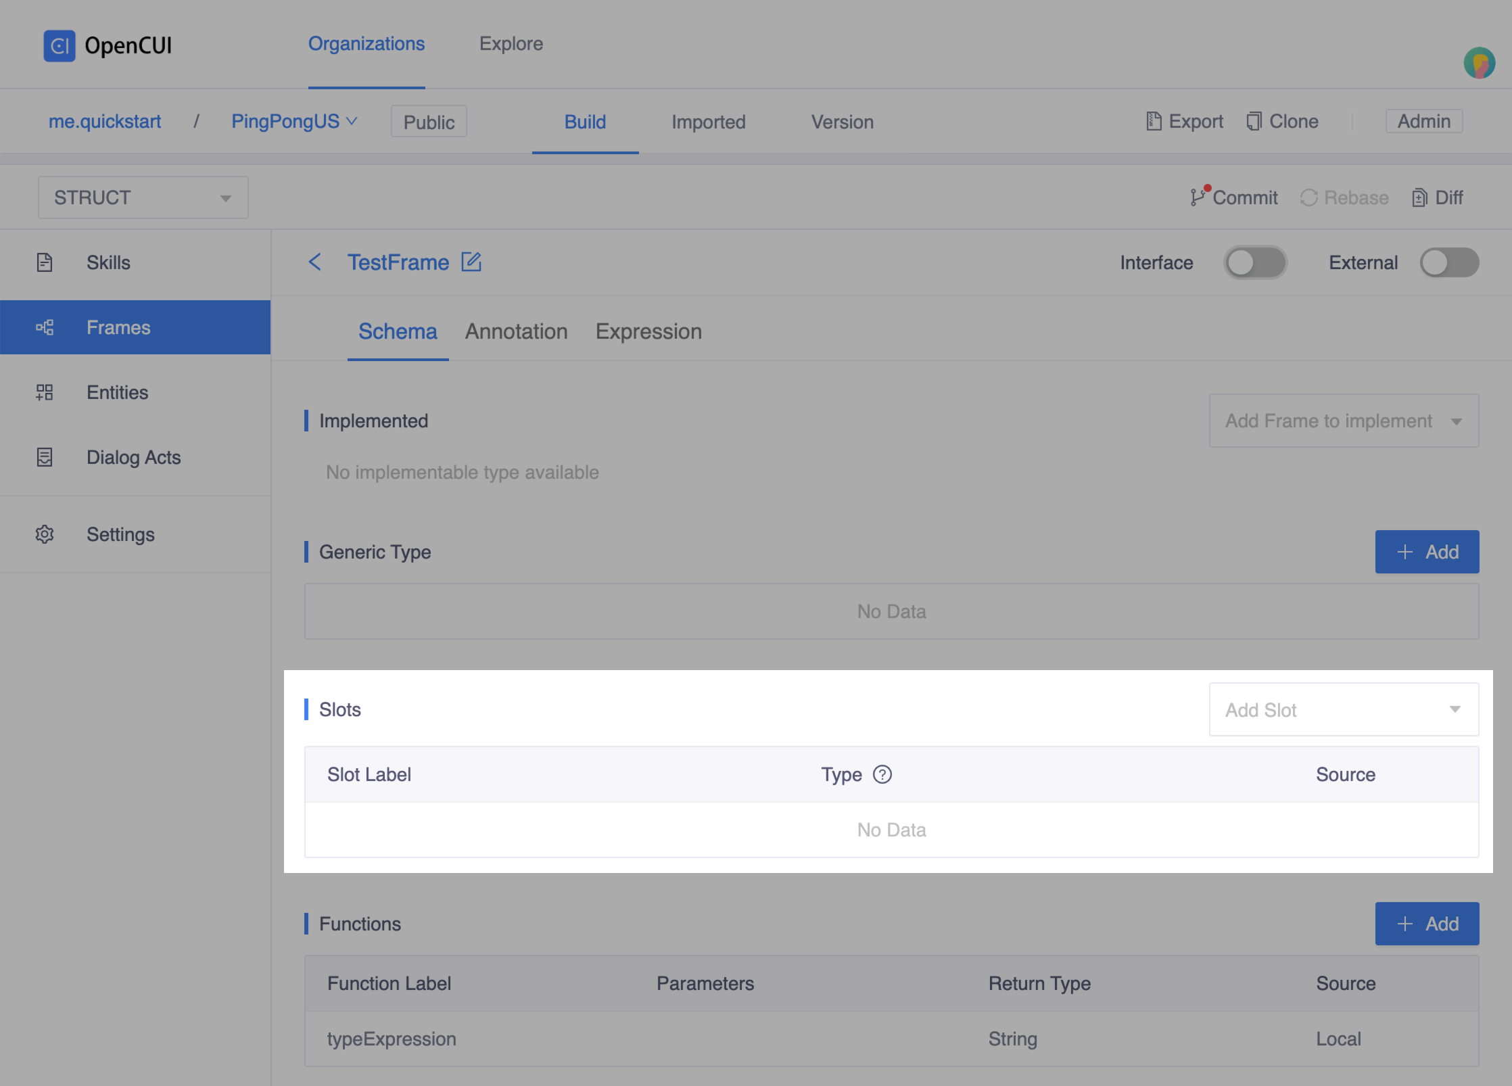Open the me.quickstart organization link

point(105,122)
